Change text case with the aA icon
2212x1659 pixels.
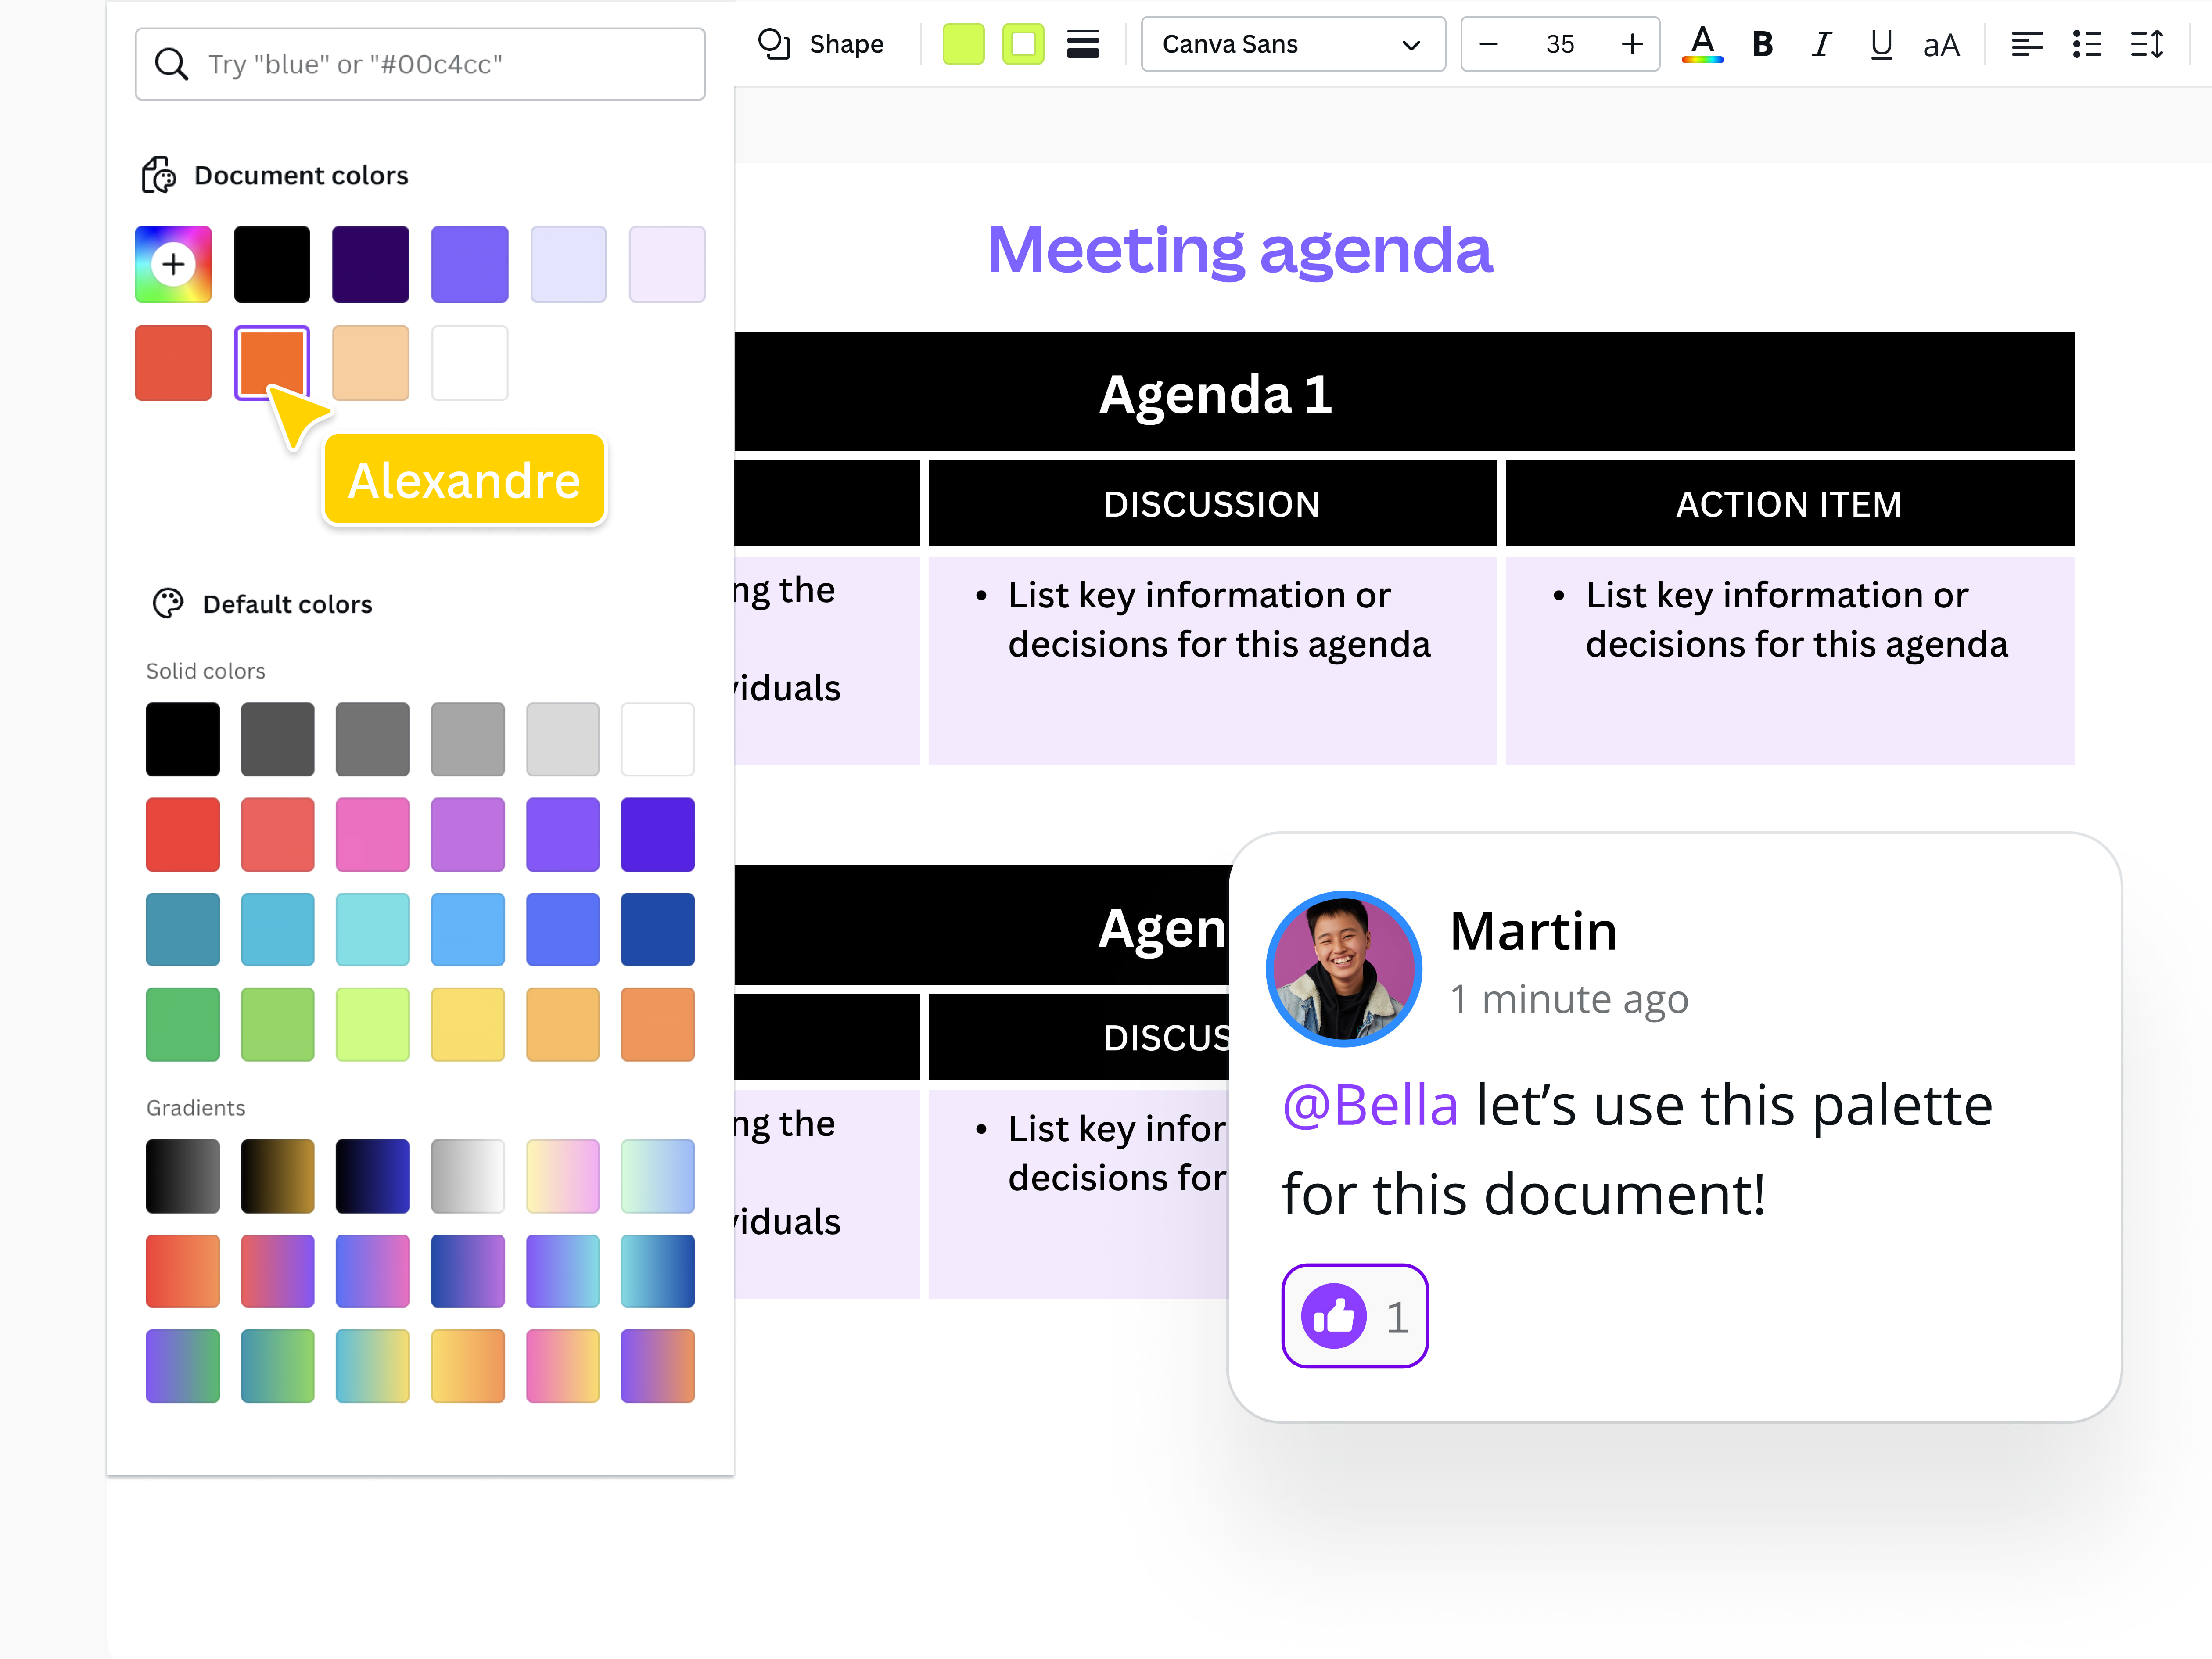(1941, 44)
